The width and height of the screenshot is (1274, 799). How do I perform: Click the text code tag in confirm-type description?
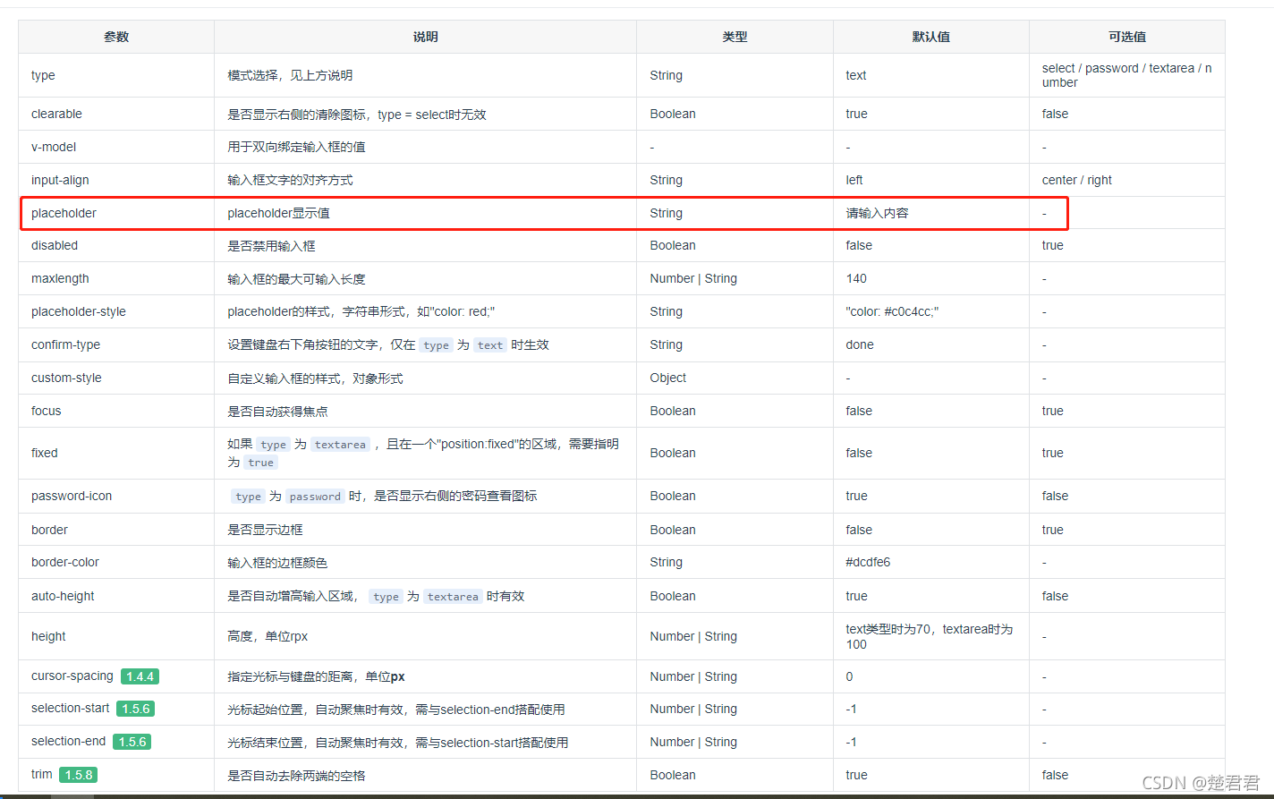click(x=489, y=344)
